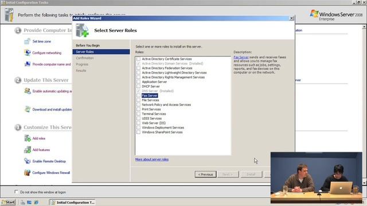Check Active Directory Rights Management Services

tap(138, 77)
